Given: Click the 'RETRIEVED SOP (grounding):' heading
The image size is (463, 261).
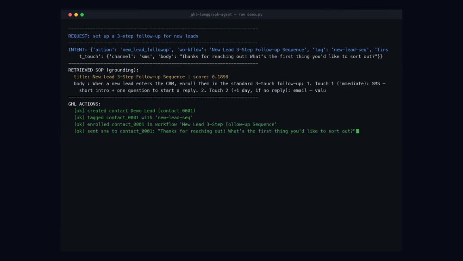Looking at the screenshot, I should pos(103,70).
